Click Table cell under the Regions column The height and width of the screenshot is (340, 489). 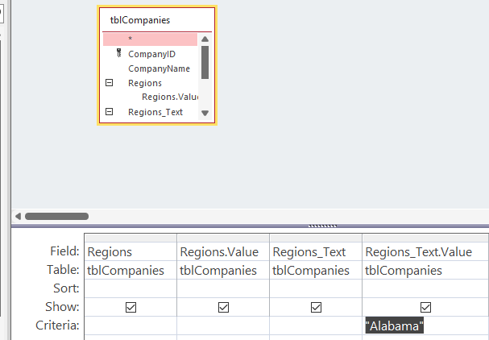pos(131,270)
